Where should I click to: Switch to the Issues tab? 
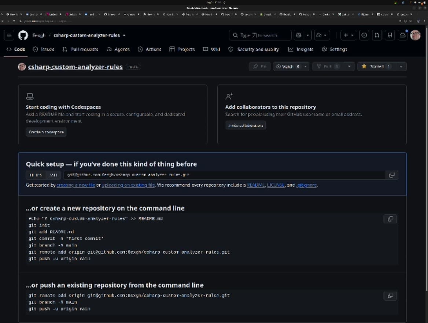[x=44, y=49]
